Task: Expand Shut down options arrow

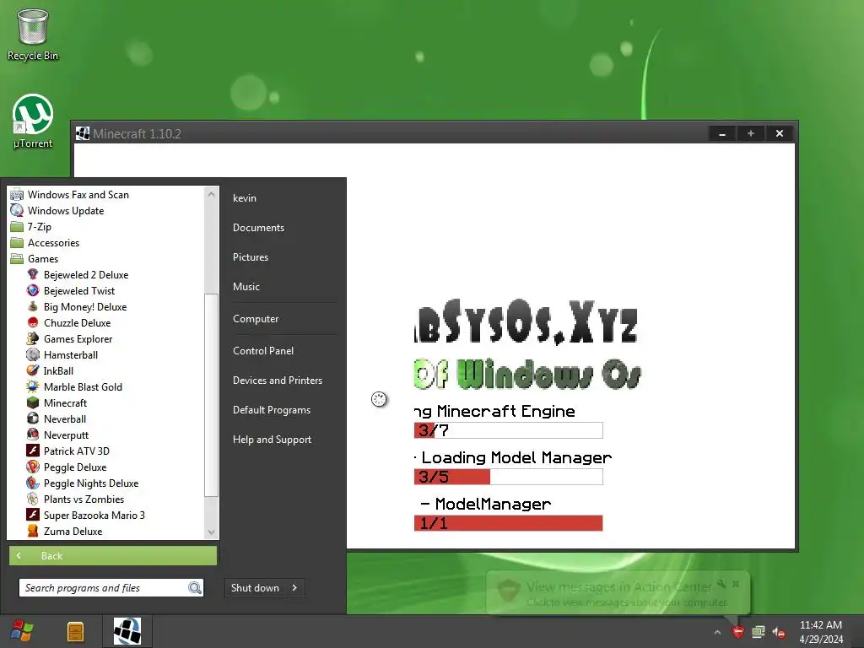Action: point(295,588)
